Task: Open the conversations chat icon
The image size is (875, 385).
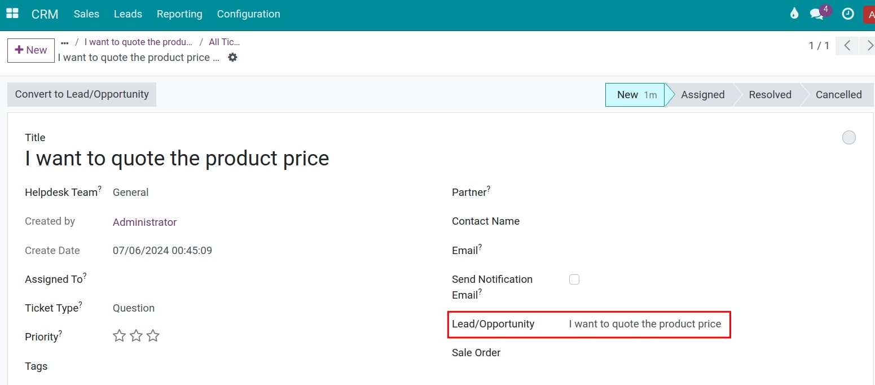Action: click(816, 14)
